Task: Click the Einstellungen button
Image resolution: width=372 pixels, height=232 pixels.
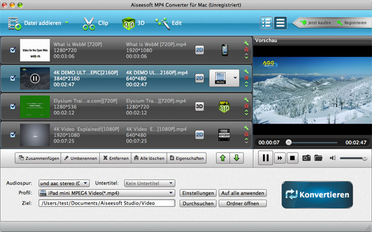Action: pyautogui.click(x=198, y=193)
